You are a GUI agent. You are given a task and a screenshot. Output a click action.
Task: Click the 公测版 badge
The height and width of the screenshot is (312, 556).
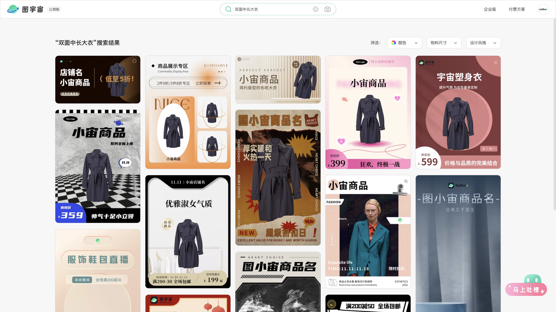(x=54, y=9)
